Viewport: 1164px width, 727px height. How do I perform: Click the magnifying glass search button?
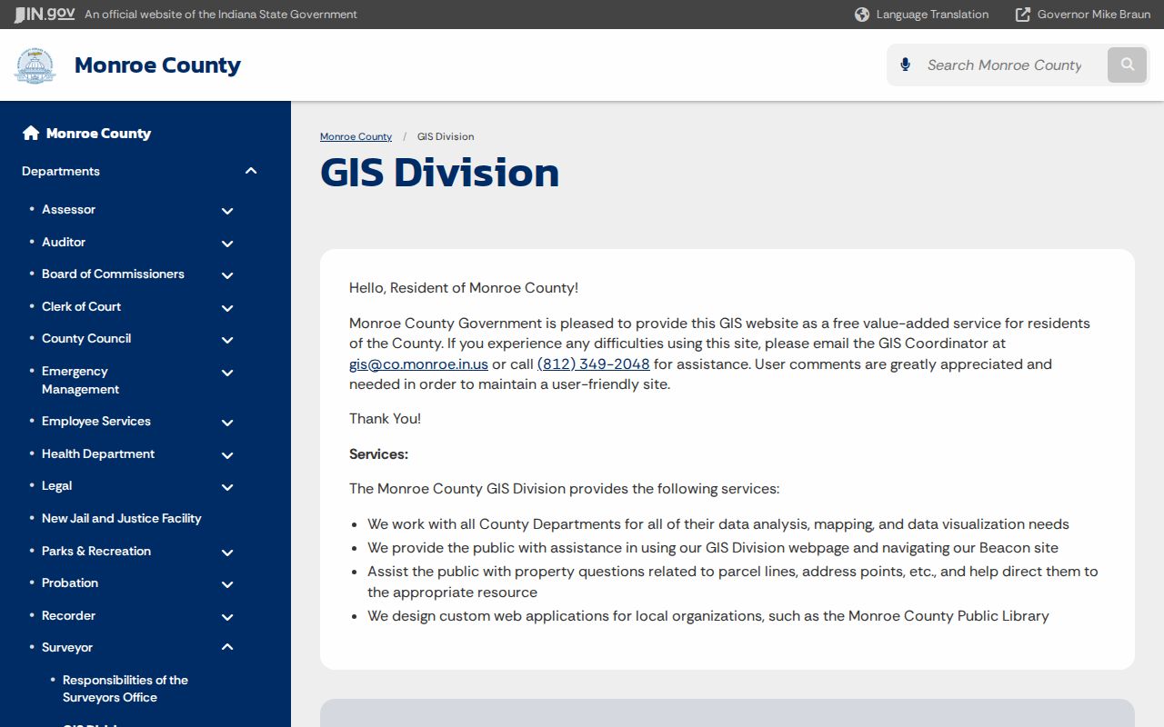pos(1128,65)
